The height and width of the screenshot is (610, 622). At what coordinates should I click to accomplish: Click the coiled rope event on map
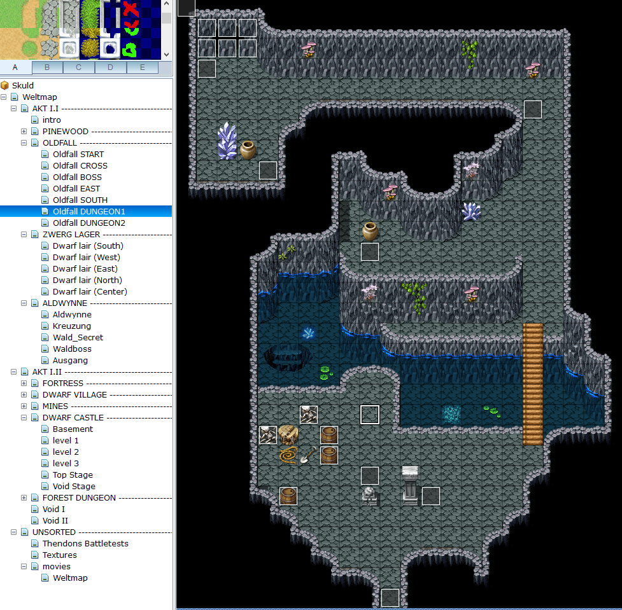click(288, 455)
